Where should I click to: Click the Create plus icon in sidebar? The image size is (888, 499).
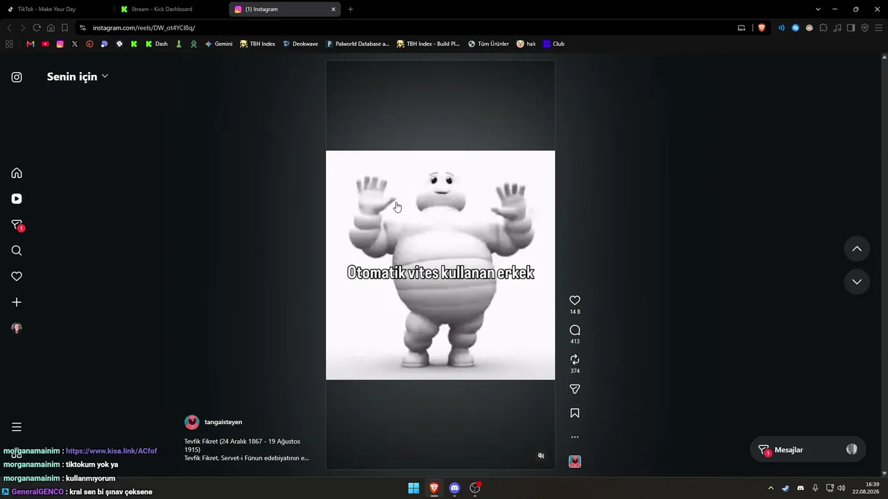[17, 302]
